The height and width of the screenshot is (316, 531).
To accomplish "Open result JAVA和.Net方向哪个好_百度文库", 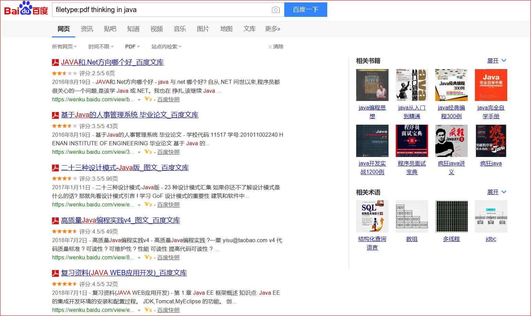I will pyautogui.click(x=112, y=63).
